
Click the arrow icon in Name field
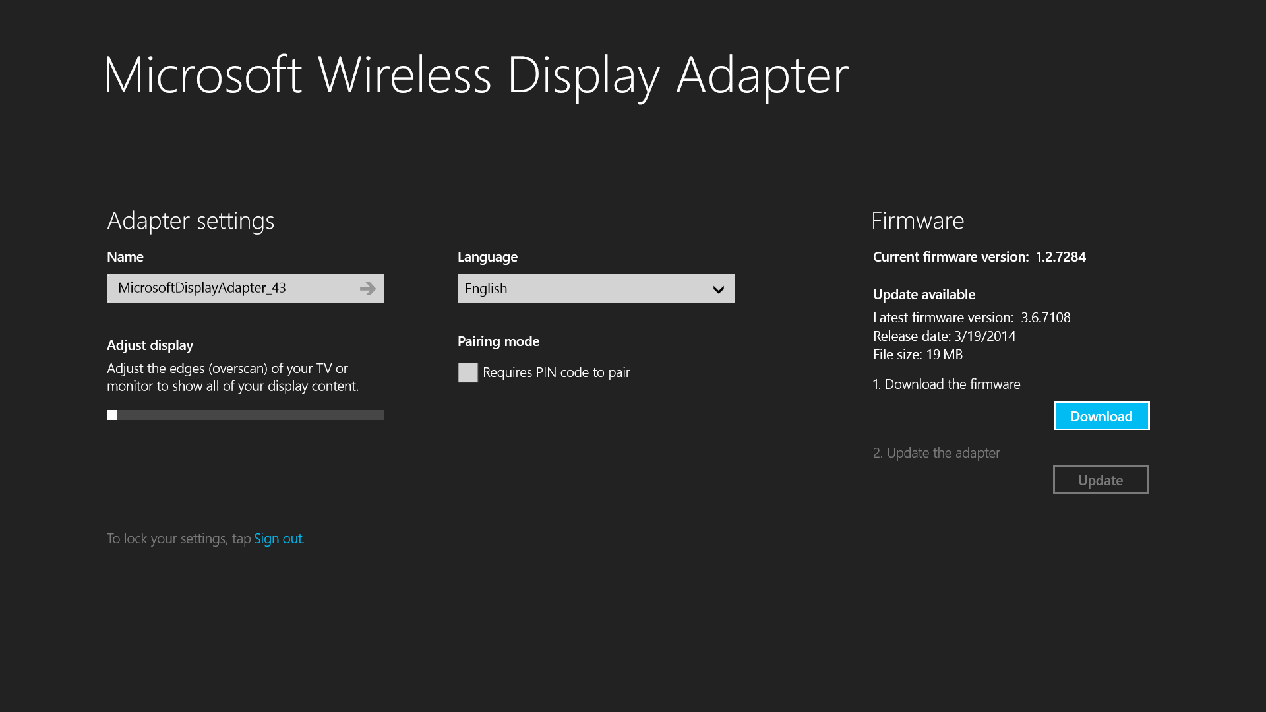coord(368,289)
